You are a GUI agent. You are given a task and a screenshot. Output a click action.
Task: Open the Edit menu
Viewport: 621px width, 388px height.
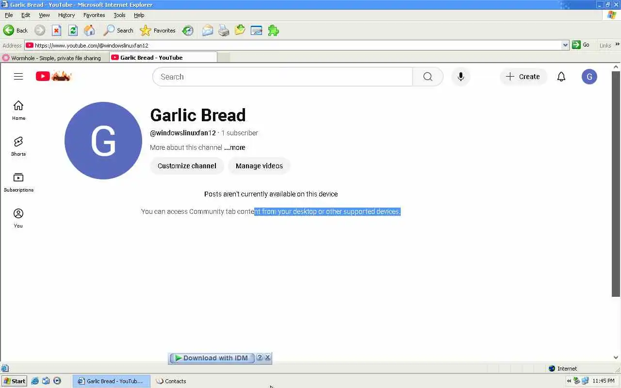pos(26,15)
